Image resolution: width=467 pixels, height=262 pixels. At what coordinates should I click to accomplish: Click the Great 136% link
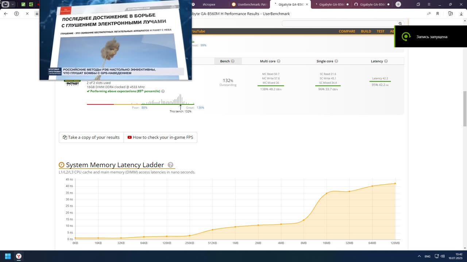(200, 108)
